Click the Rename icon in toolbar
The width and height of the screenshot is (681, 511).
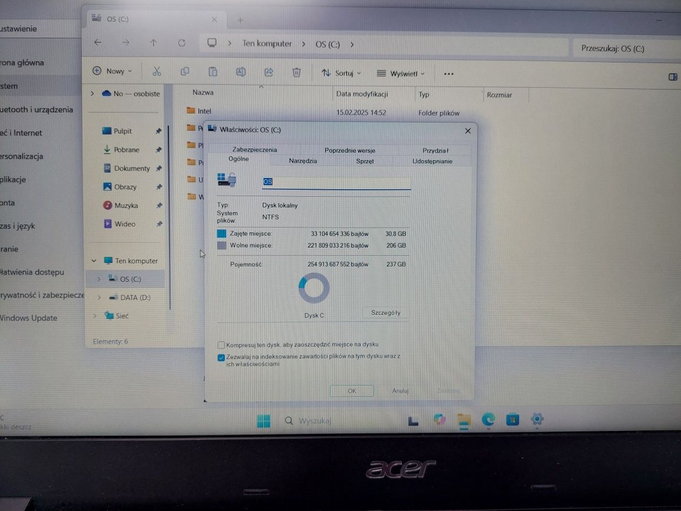click(240, 72)
